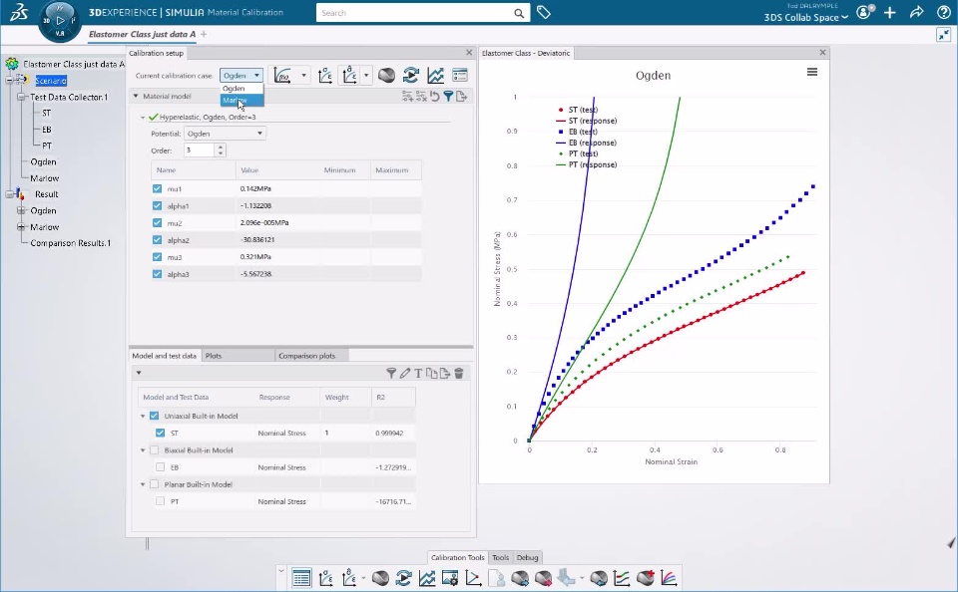Uncheck the alpha3 parameter checkbox
This screenshot has height=592, width=958.
point(157,274)
